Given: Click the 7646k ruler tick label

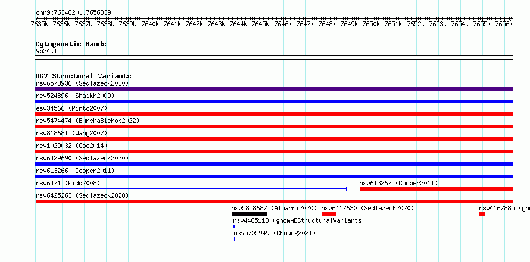Looking at the screenshot, I should click(283, 24).
